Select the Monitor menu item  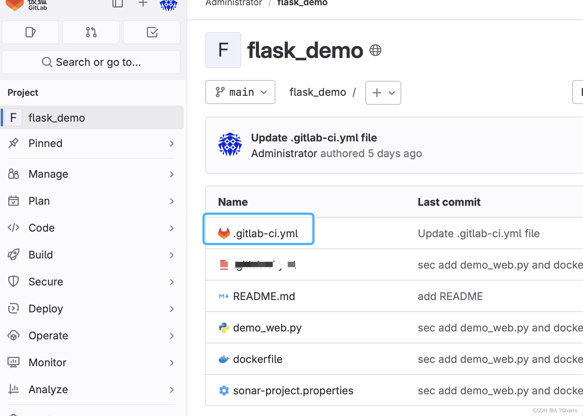pos(47,362)
